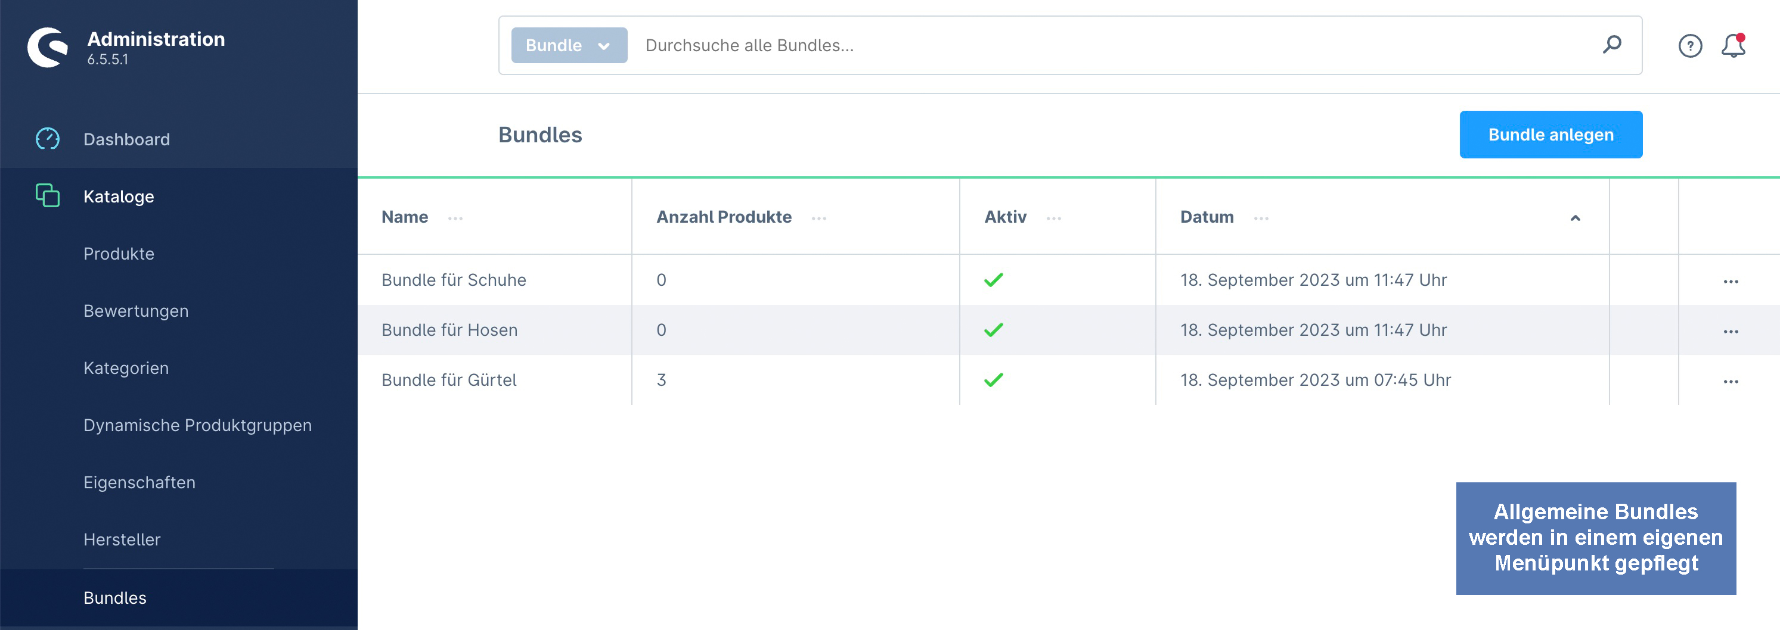The height and width of the screenshot is (630, 1780).
Task: Click active checkmark of Bundle für Gürtel
Action: 993,379
